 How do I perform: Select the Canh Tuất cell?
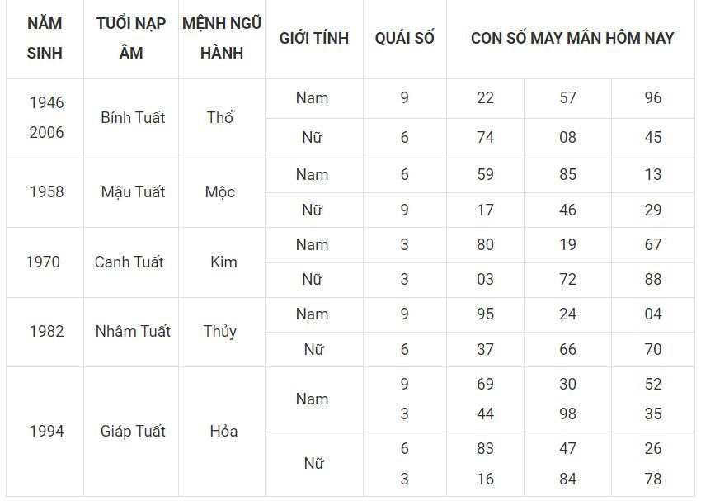[129, 262]
